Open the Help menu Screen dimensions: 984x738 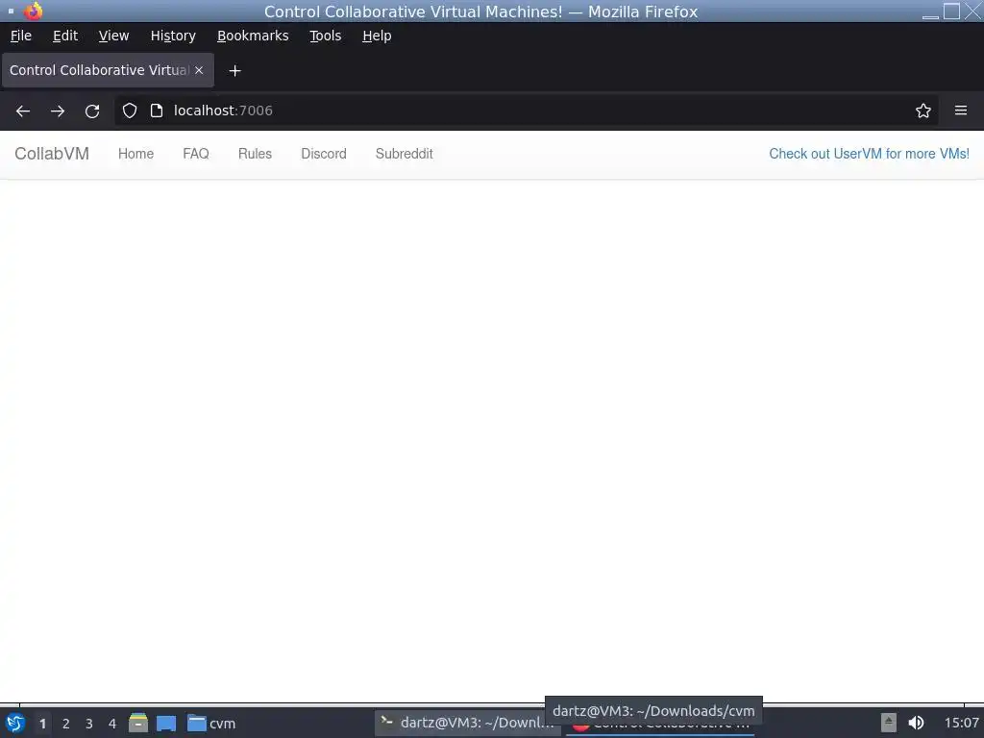(x=377, y=36)
